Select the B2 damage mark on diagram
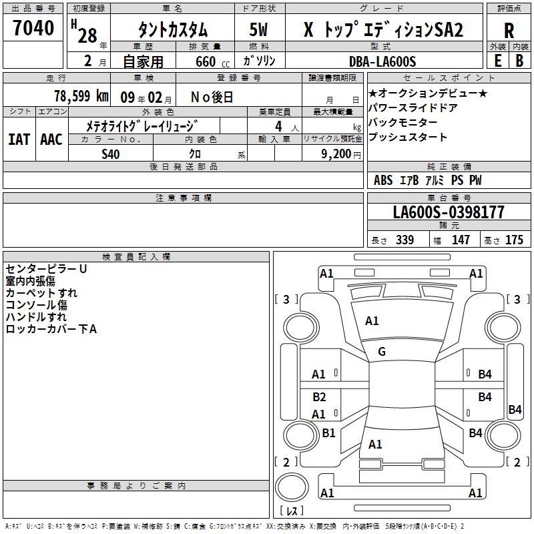The width and height of the screenshot is (534, 534). pos(319,397)
